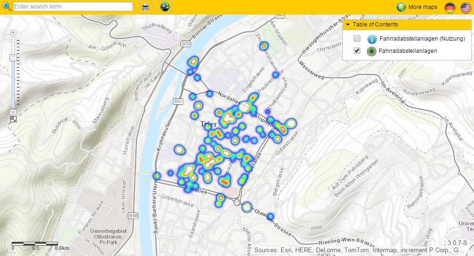Print the map with the printer icon
This screenshot has height=256, width=474.
point(145,7)
